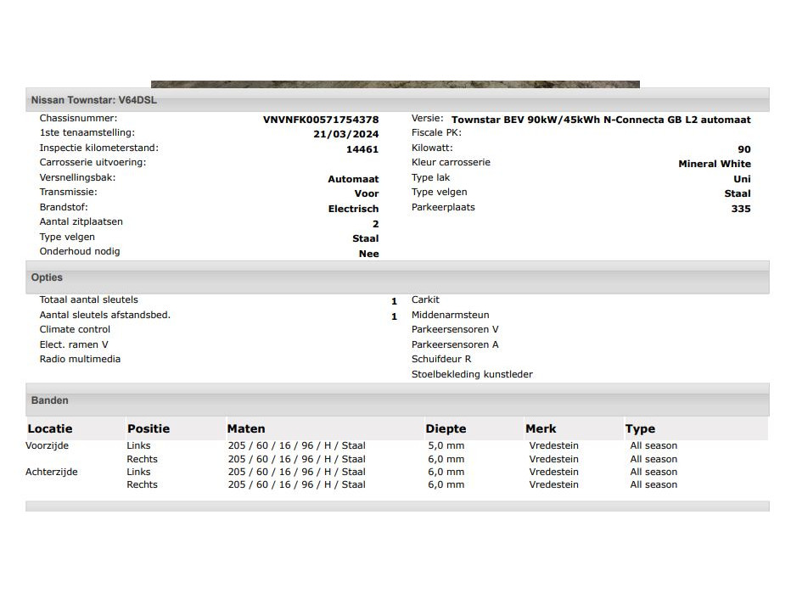Click the vehicle photo strip at top
This screenshot has height=593, width=791.
tap(395, 84)
